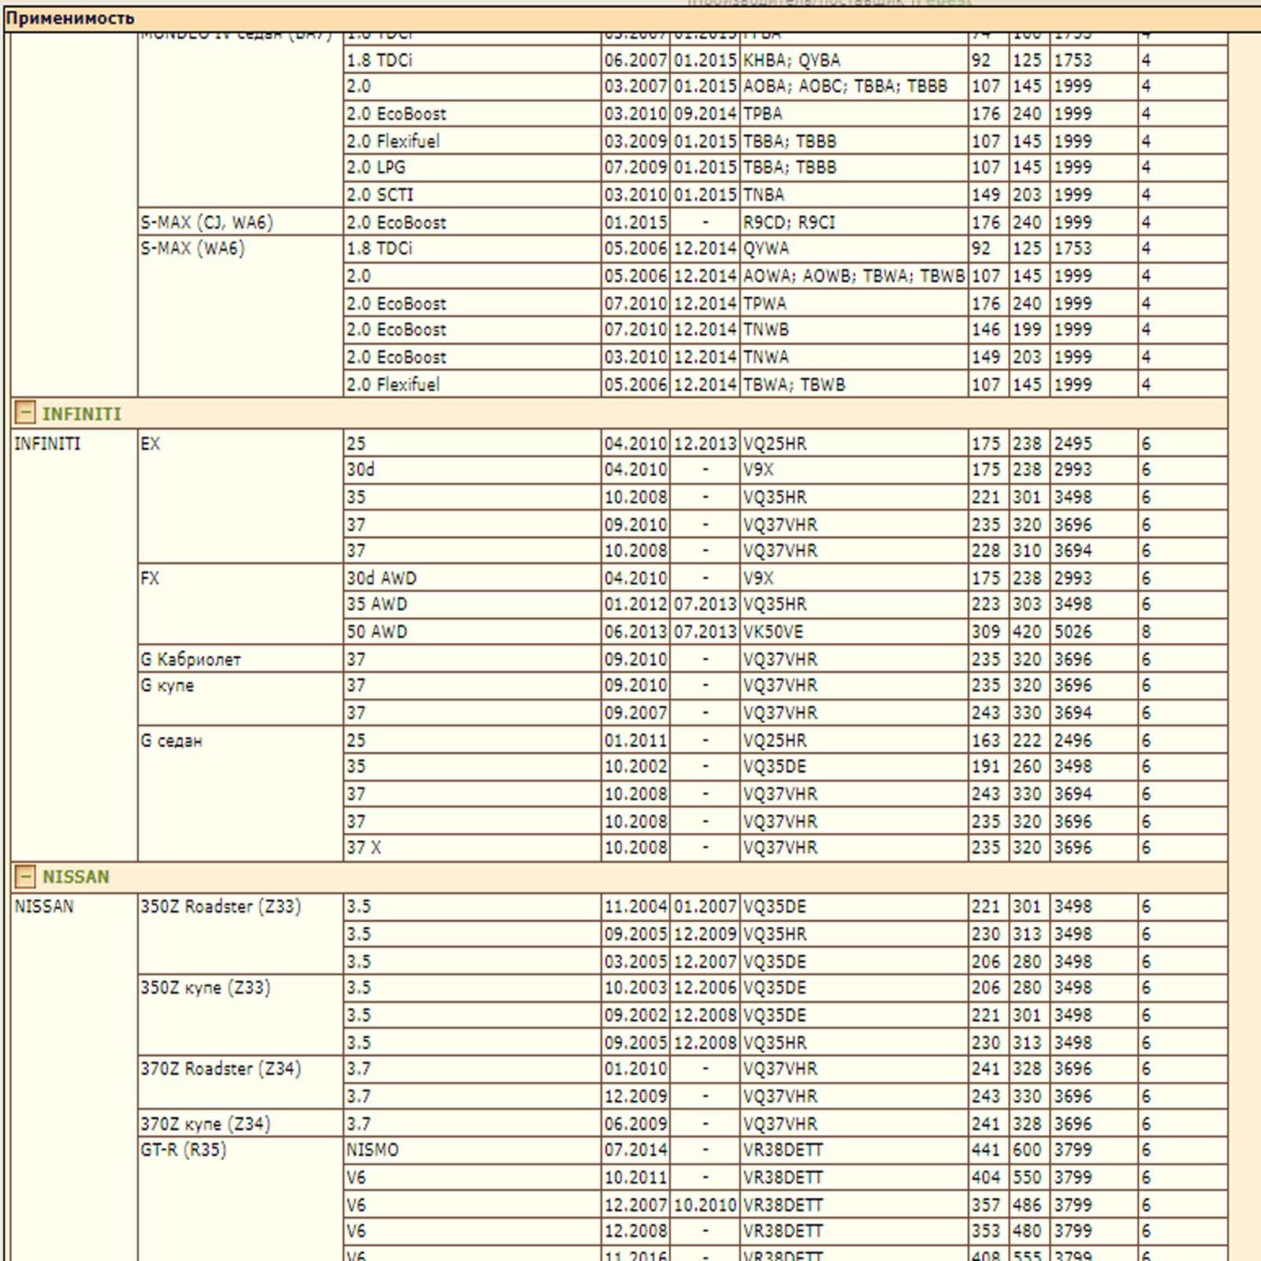Screen dimensions: 1261x1261
Task: Click the 350Z купе (Z33) model cell
Action: point(240,1015)
